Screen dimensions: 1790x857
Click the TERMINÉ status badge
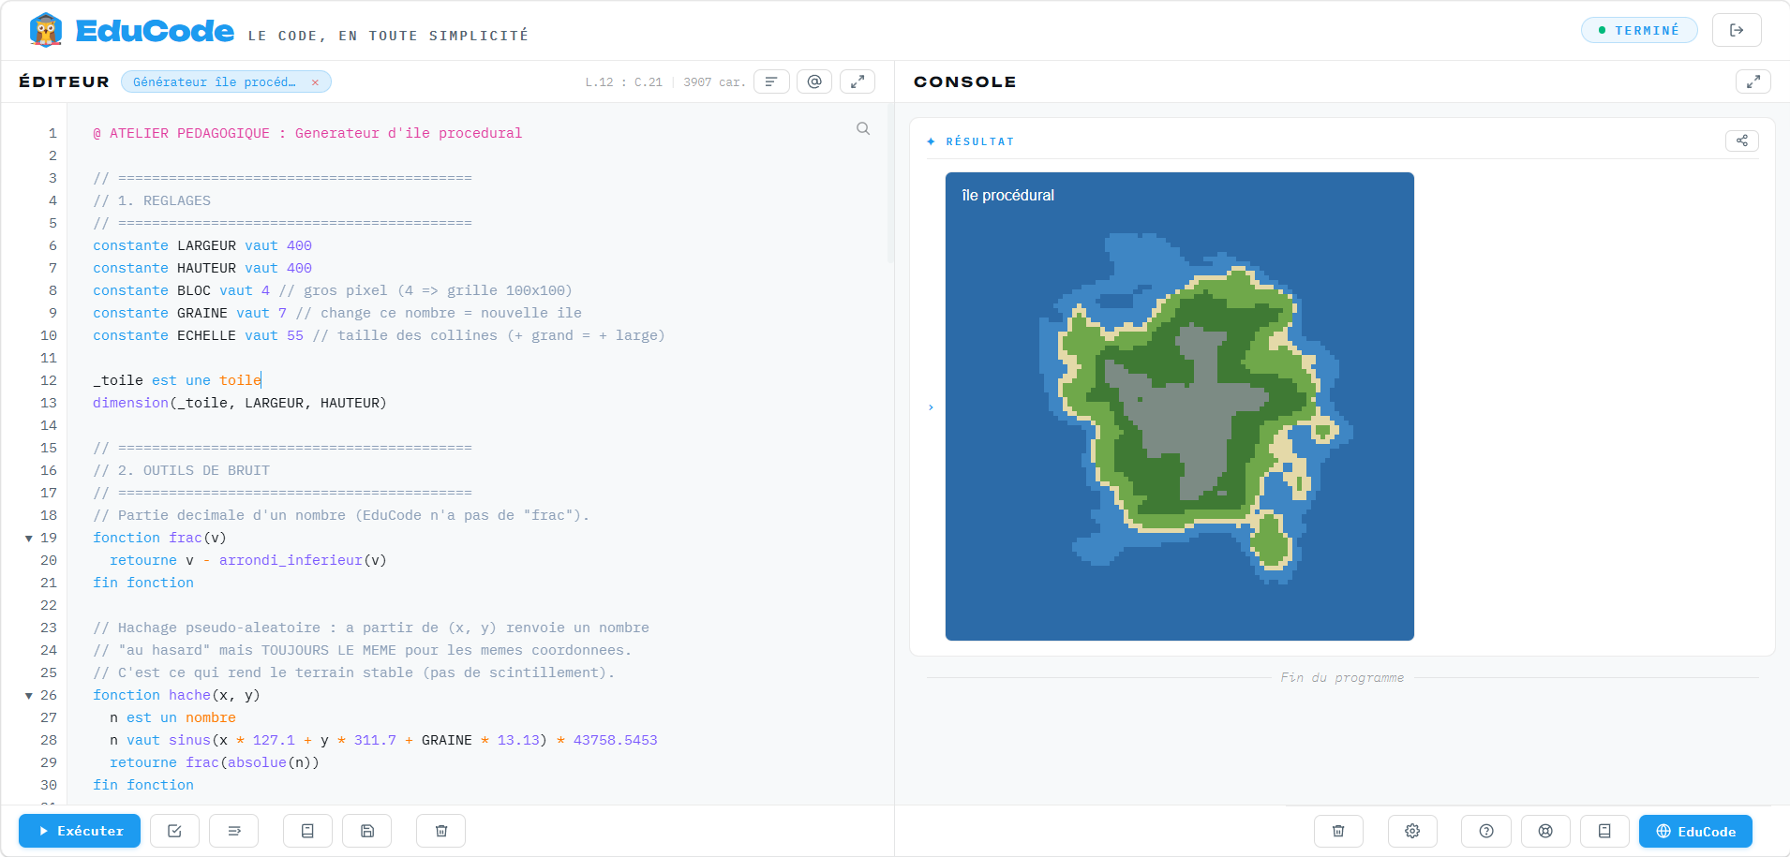[1639, 30]
